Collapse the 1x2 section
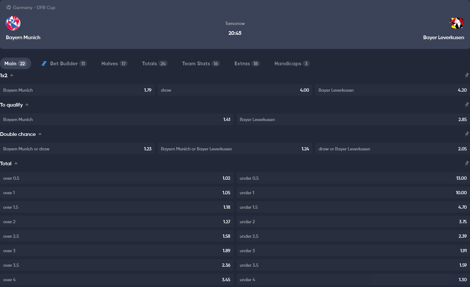 [x=12, y=75]
